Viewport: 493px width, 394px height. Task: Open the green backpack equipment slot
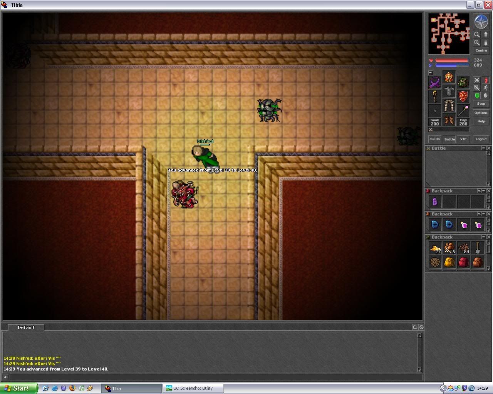[463, 82]
